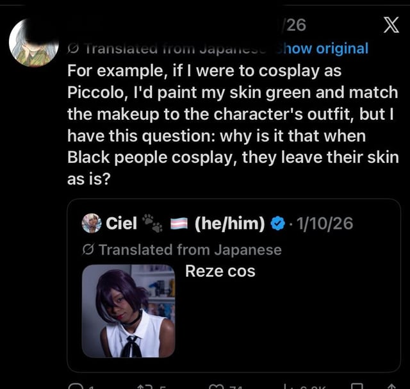Click the share arrow icon
Screen dimensions: 410x389
coord(389,386)
